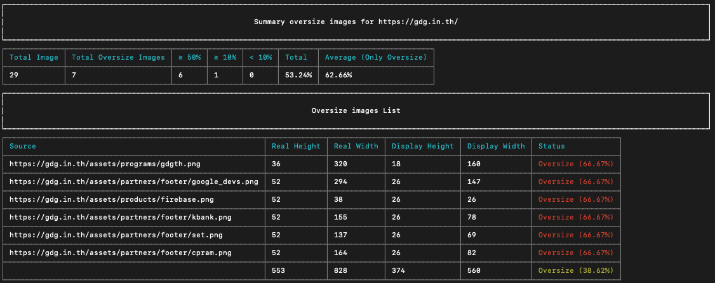Screen dimensions: 715x283
Task: Click the https://gdg.in.th/ URL in summary title
Action: pos(418,22)
